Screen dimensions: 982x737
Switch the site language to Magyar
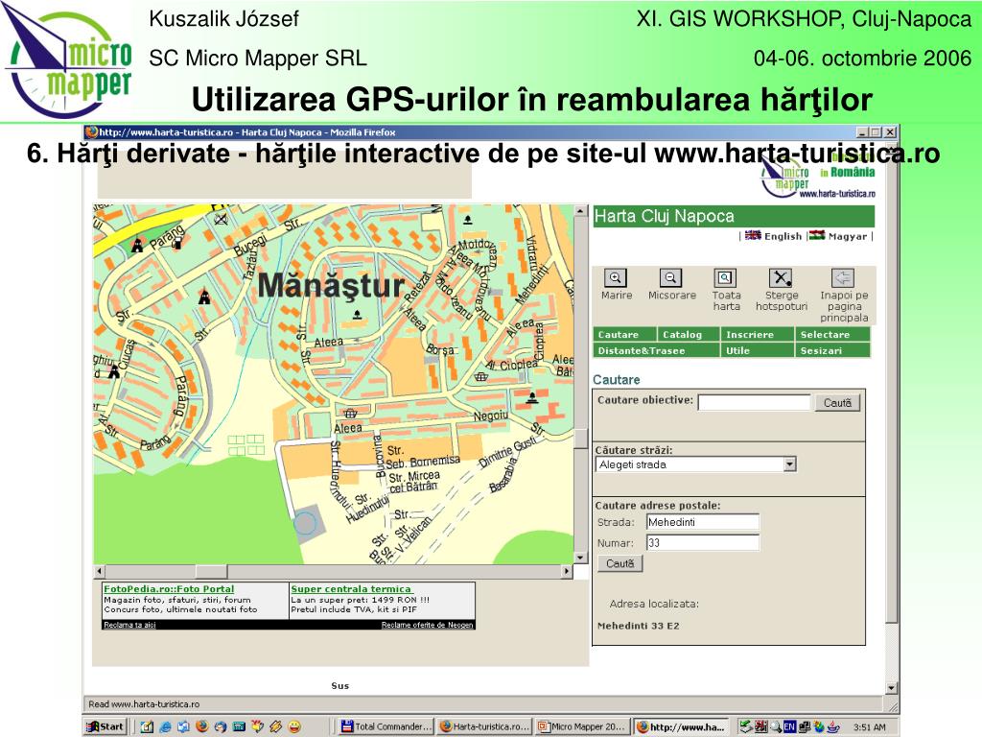[848, 236]
